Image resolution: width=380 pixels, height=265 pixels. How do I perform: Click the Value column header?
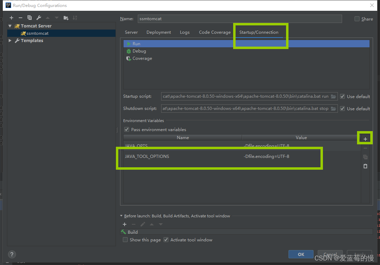point(301,138)
